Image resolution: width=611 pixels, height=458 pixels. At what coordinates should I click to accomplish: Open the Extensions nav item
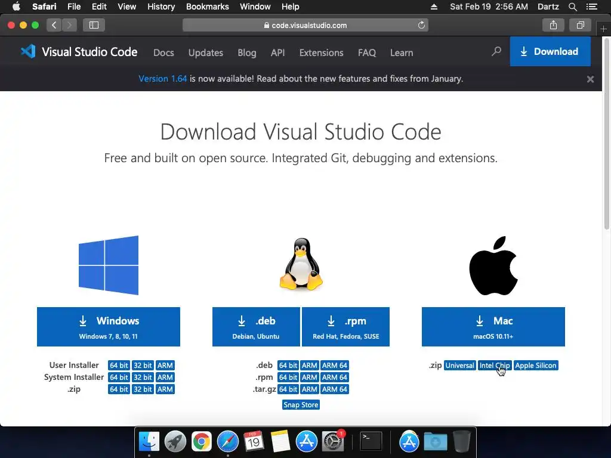321,52
